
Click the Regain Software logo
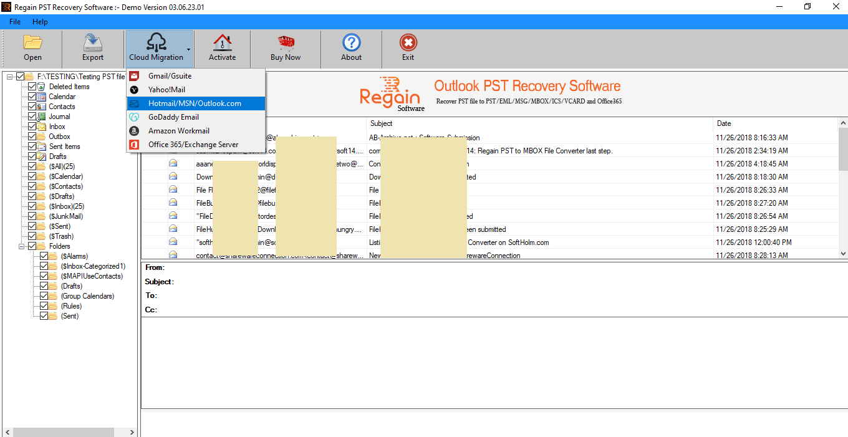click(393, 94)
